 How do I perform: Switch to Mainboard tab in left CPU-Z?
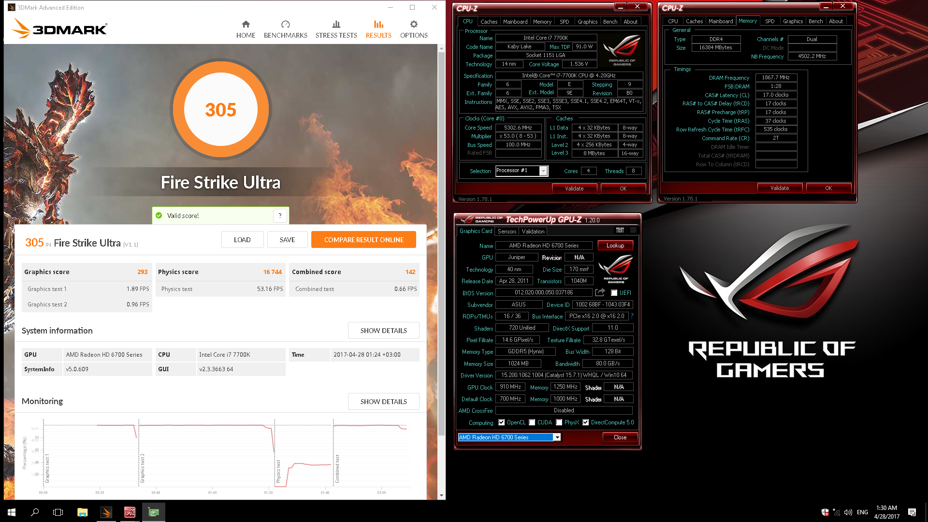tap(515, 22)
